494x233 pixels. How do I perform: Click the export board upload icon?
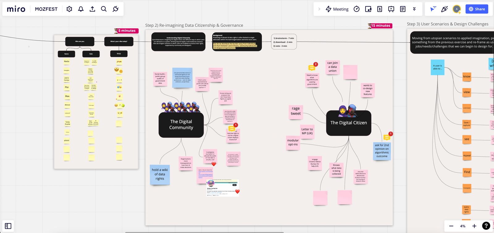[x=92, y=9]
